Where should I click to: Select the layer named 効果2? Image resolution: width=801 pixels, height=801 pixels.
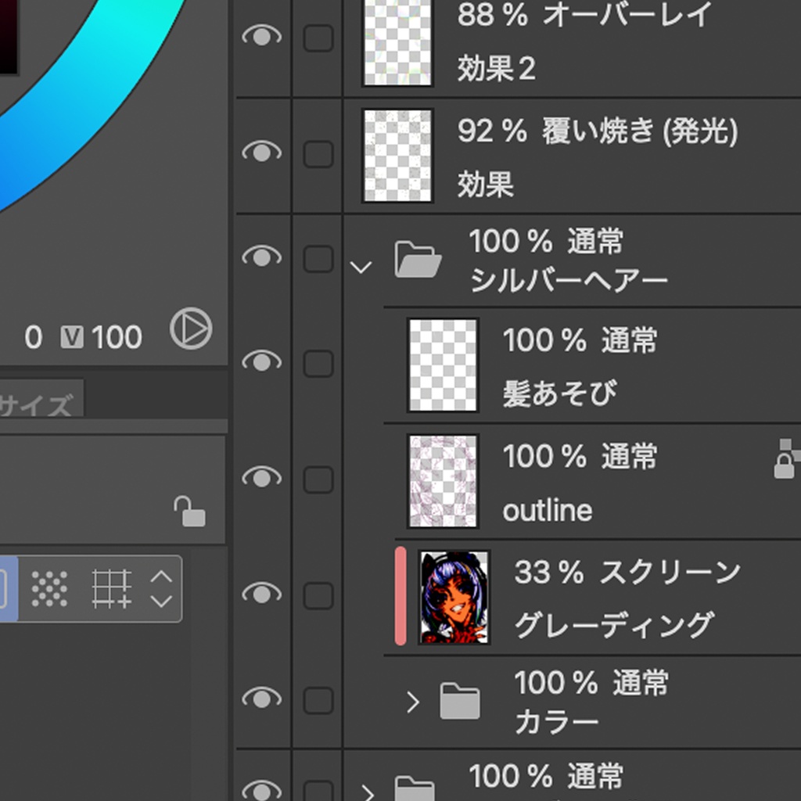497,69
